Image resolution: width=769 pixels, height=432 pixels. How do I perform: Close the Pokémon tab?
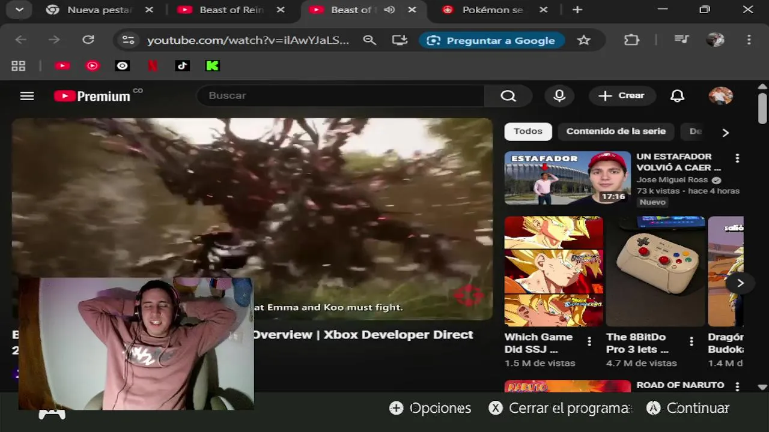pyautogui.click(x=543, y=10)
